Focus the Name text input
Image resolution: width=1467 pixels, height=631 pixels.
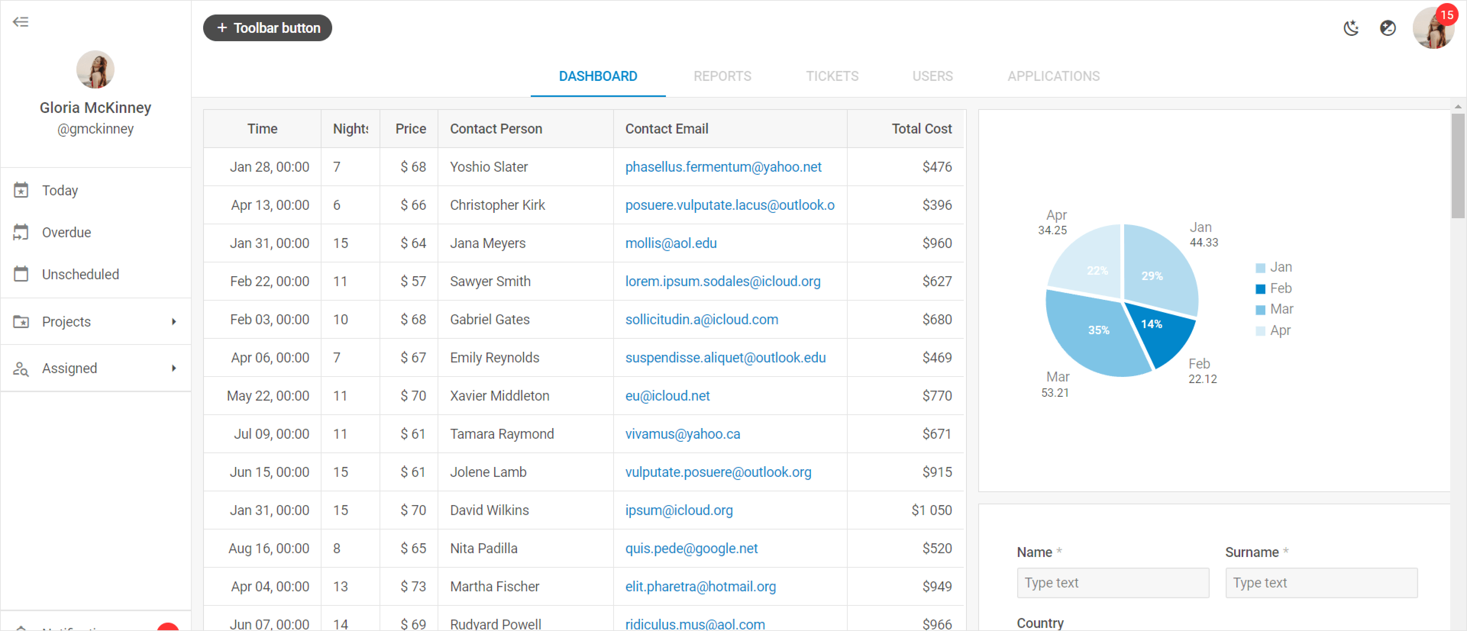point(1112,583)
